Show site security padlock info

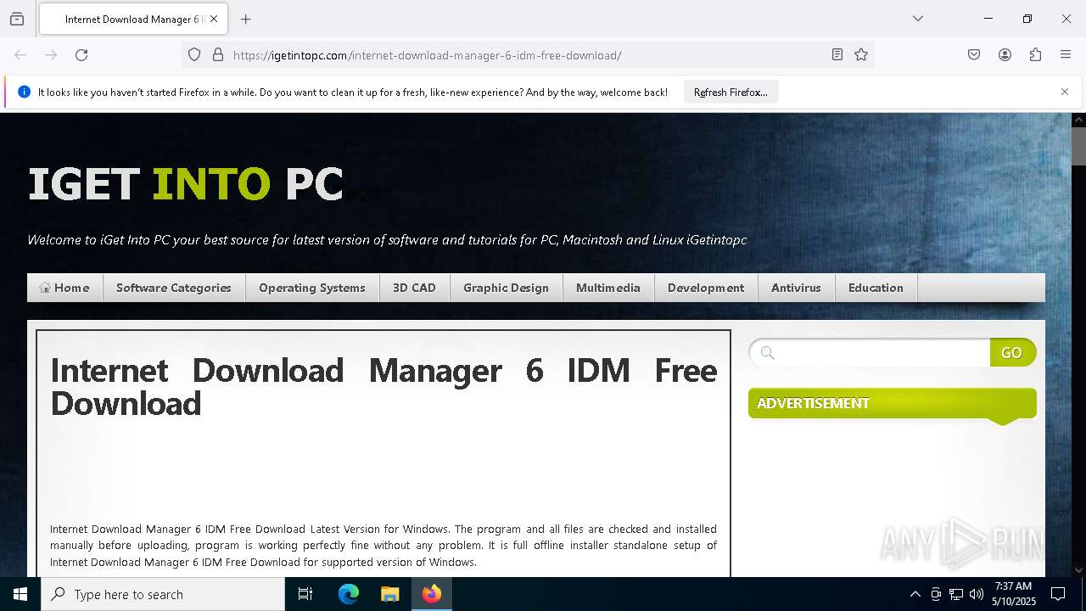tap(218, 55)
